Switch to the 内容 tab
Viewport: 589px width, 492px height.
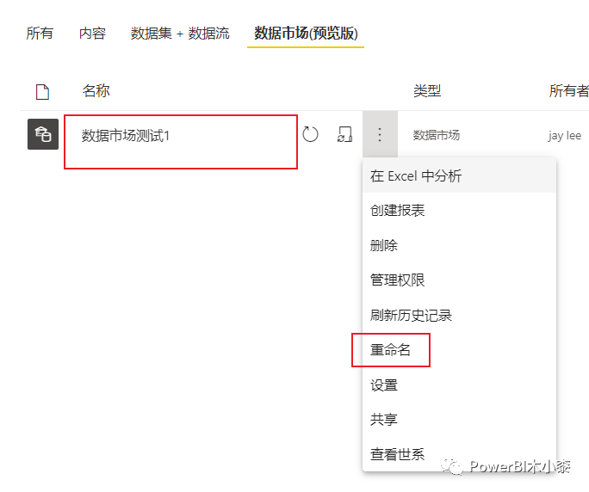(x=92, y=34)
